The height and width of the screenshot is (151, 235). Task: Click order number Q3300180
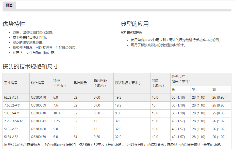pyautogui.click(x=38, y=129)
